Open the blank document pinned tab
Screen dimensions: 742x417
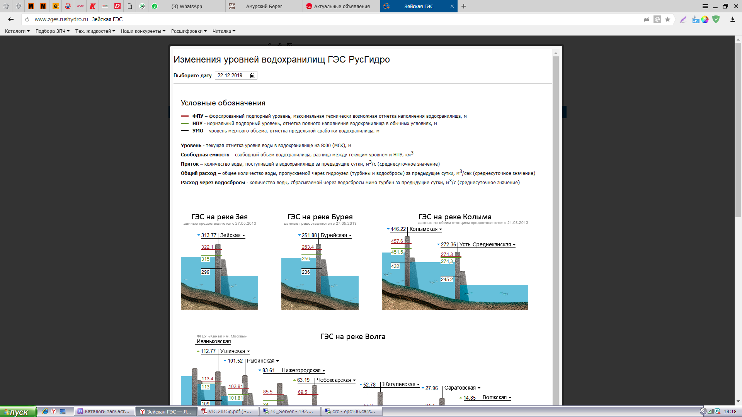pos(130,6)
